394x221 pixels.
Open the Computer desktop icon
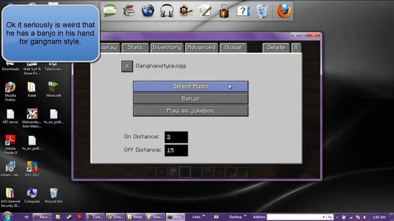32,196
